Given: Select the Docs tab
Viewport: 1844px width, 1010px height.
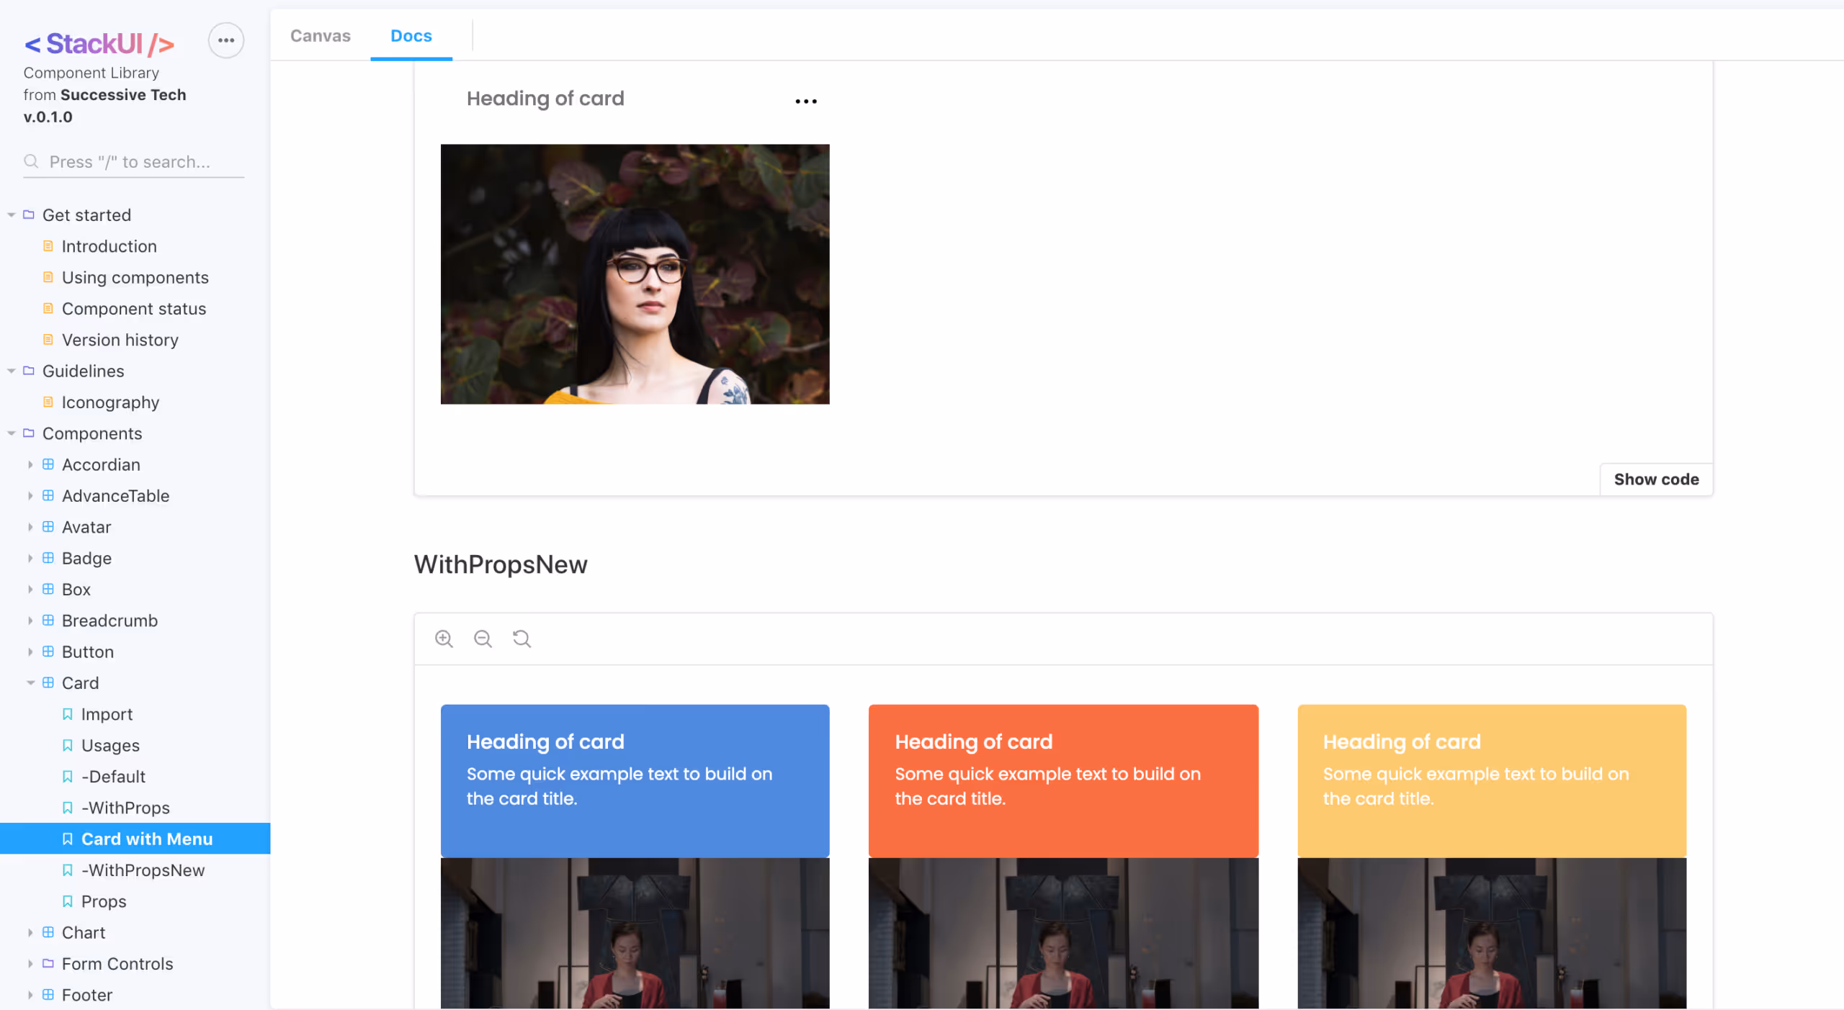Looking at the screenshot, I should tap(411, 35).
